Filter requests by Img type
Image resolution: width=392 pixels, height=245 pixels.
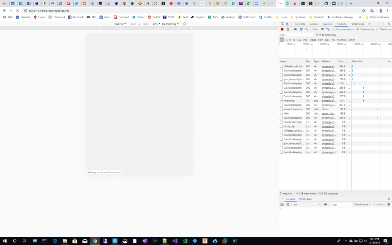pyautogui.click(x=305, y=40)
